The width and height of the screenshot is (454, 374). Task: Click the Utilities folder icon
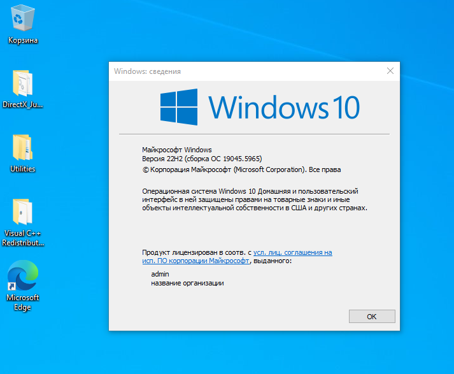(x=23, y=148)
